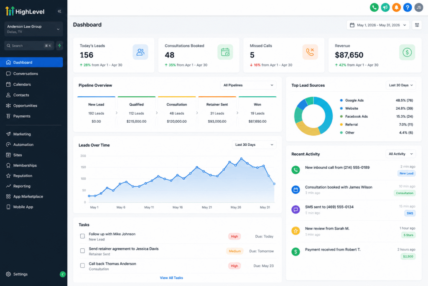428x286 pixels.
Task: Click the blue help question mark icon
Action: 408,8
